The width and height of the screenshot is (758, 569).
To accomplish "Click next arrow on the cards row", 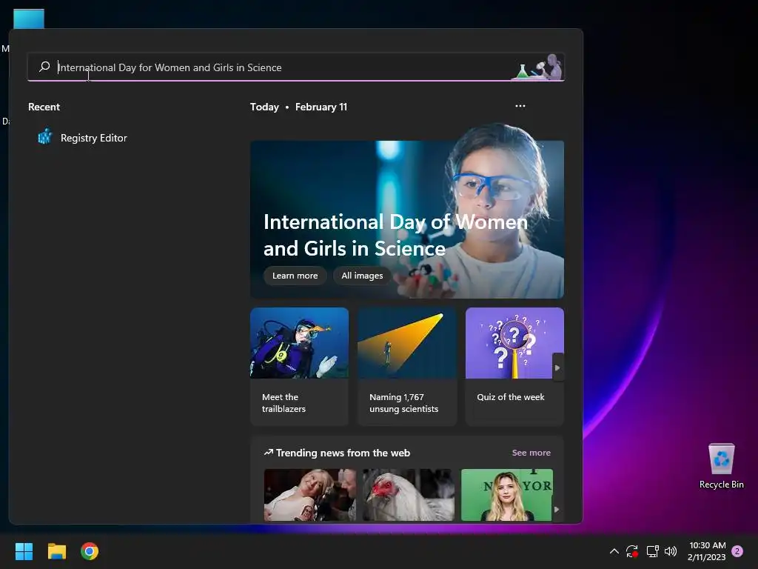I will (557, 367).
